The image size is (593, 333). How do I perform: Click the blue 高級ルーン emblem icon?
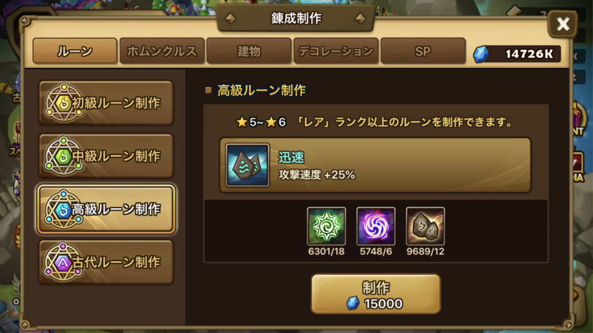[63, 209]
